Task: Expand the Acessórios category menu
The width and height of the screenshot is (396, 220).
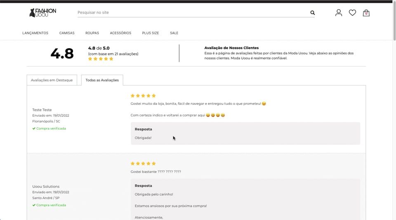Action: (x=120, y=33)
